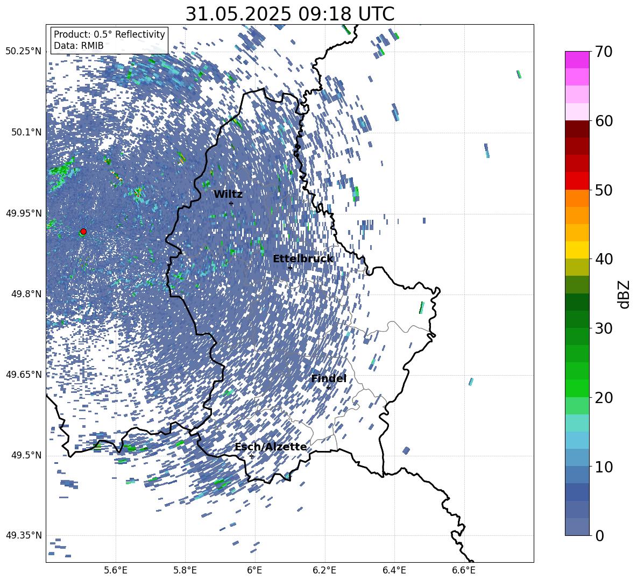
Task: Click the 6.6°E longitude label
Action: tap(464, 570)
